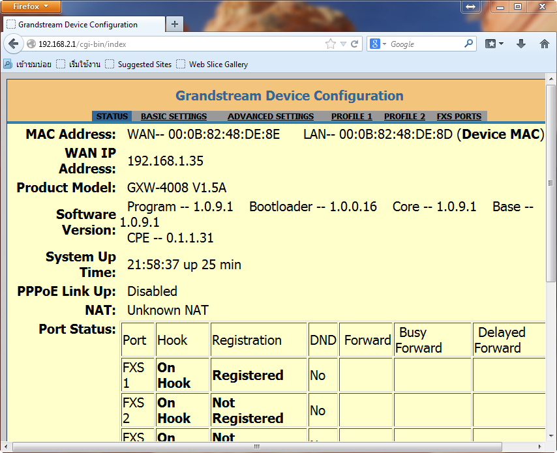The width and height of the screenshot is (557, 453).
Task: Click the vertical scrollbar thumb
Action: 550,183
